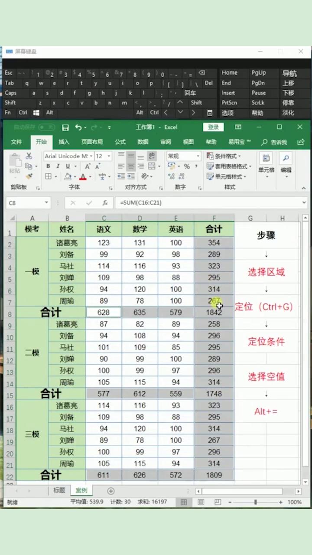Click the Save icon in quick access toolbar
This screenshot has width=312, height=555.
pyautogui.click(x=65, y=127)
